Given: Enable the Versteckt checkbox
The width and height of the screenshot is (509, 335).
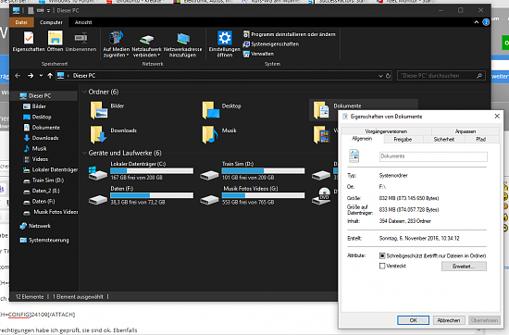Looking at the screenshot, I should 382,266.
